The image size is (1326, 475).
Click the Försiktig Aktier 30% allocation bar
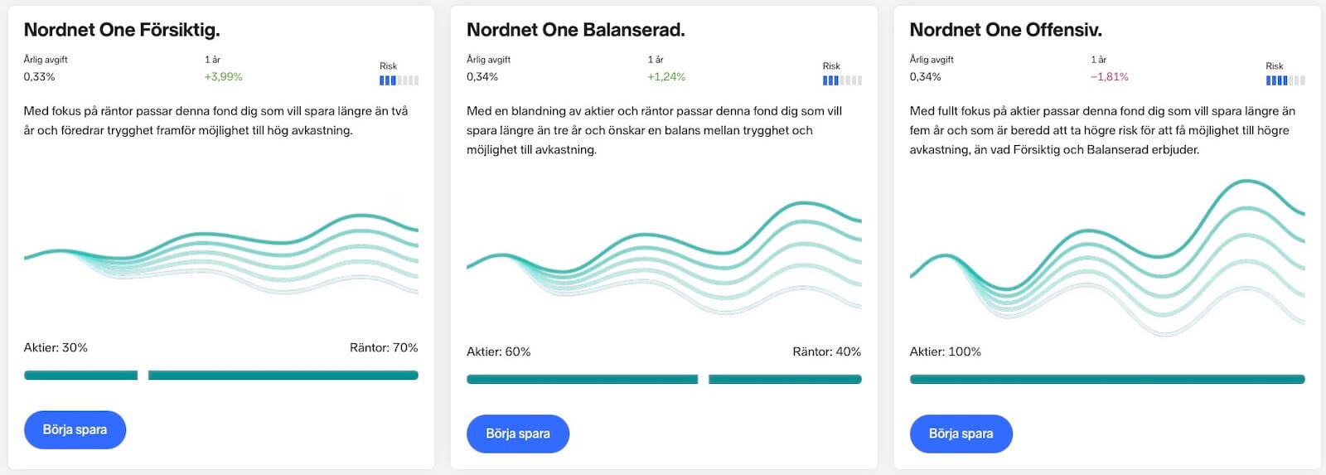81,376
